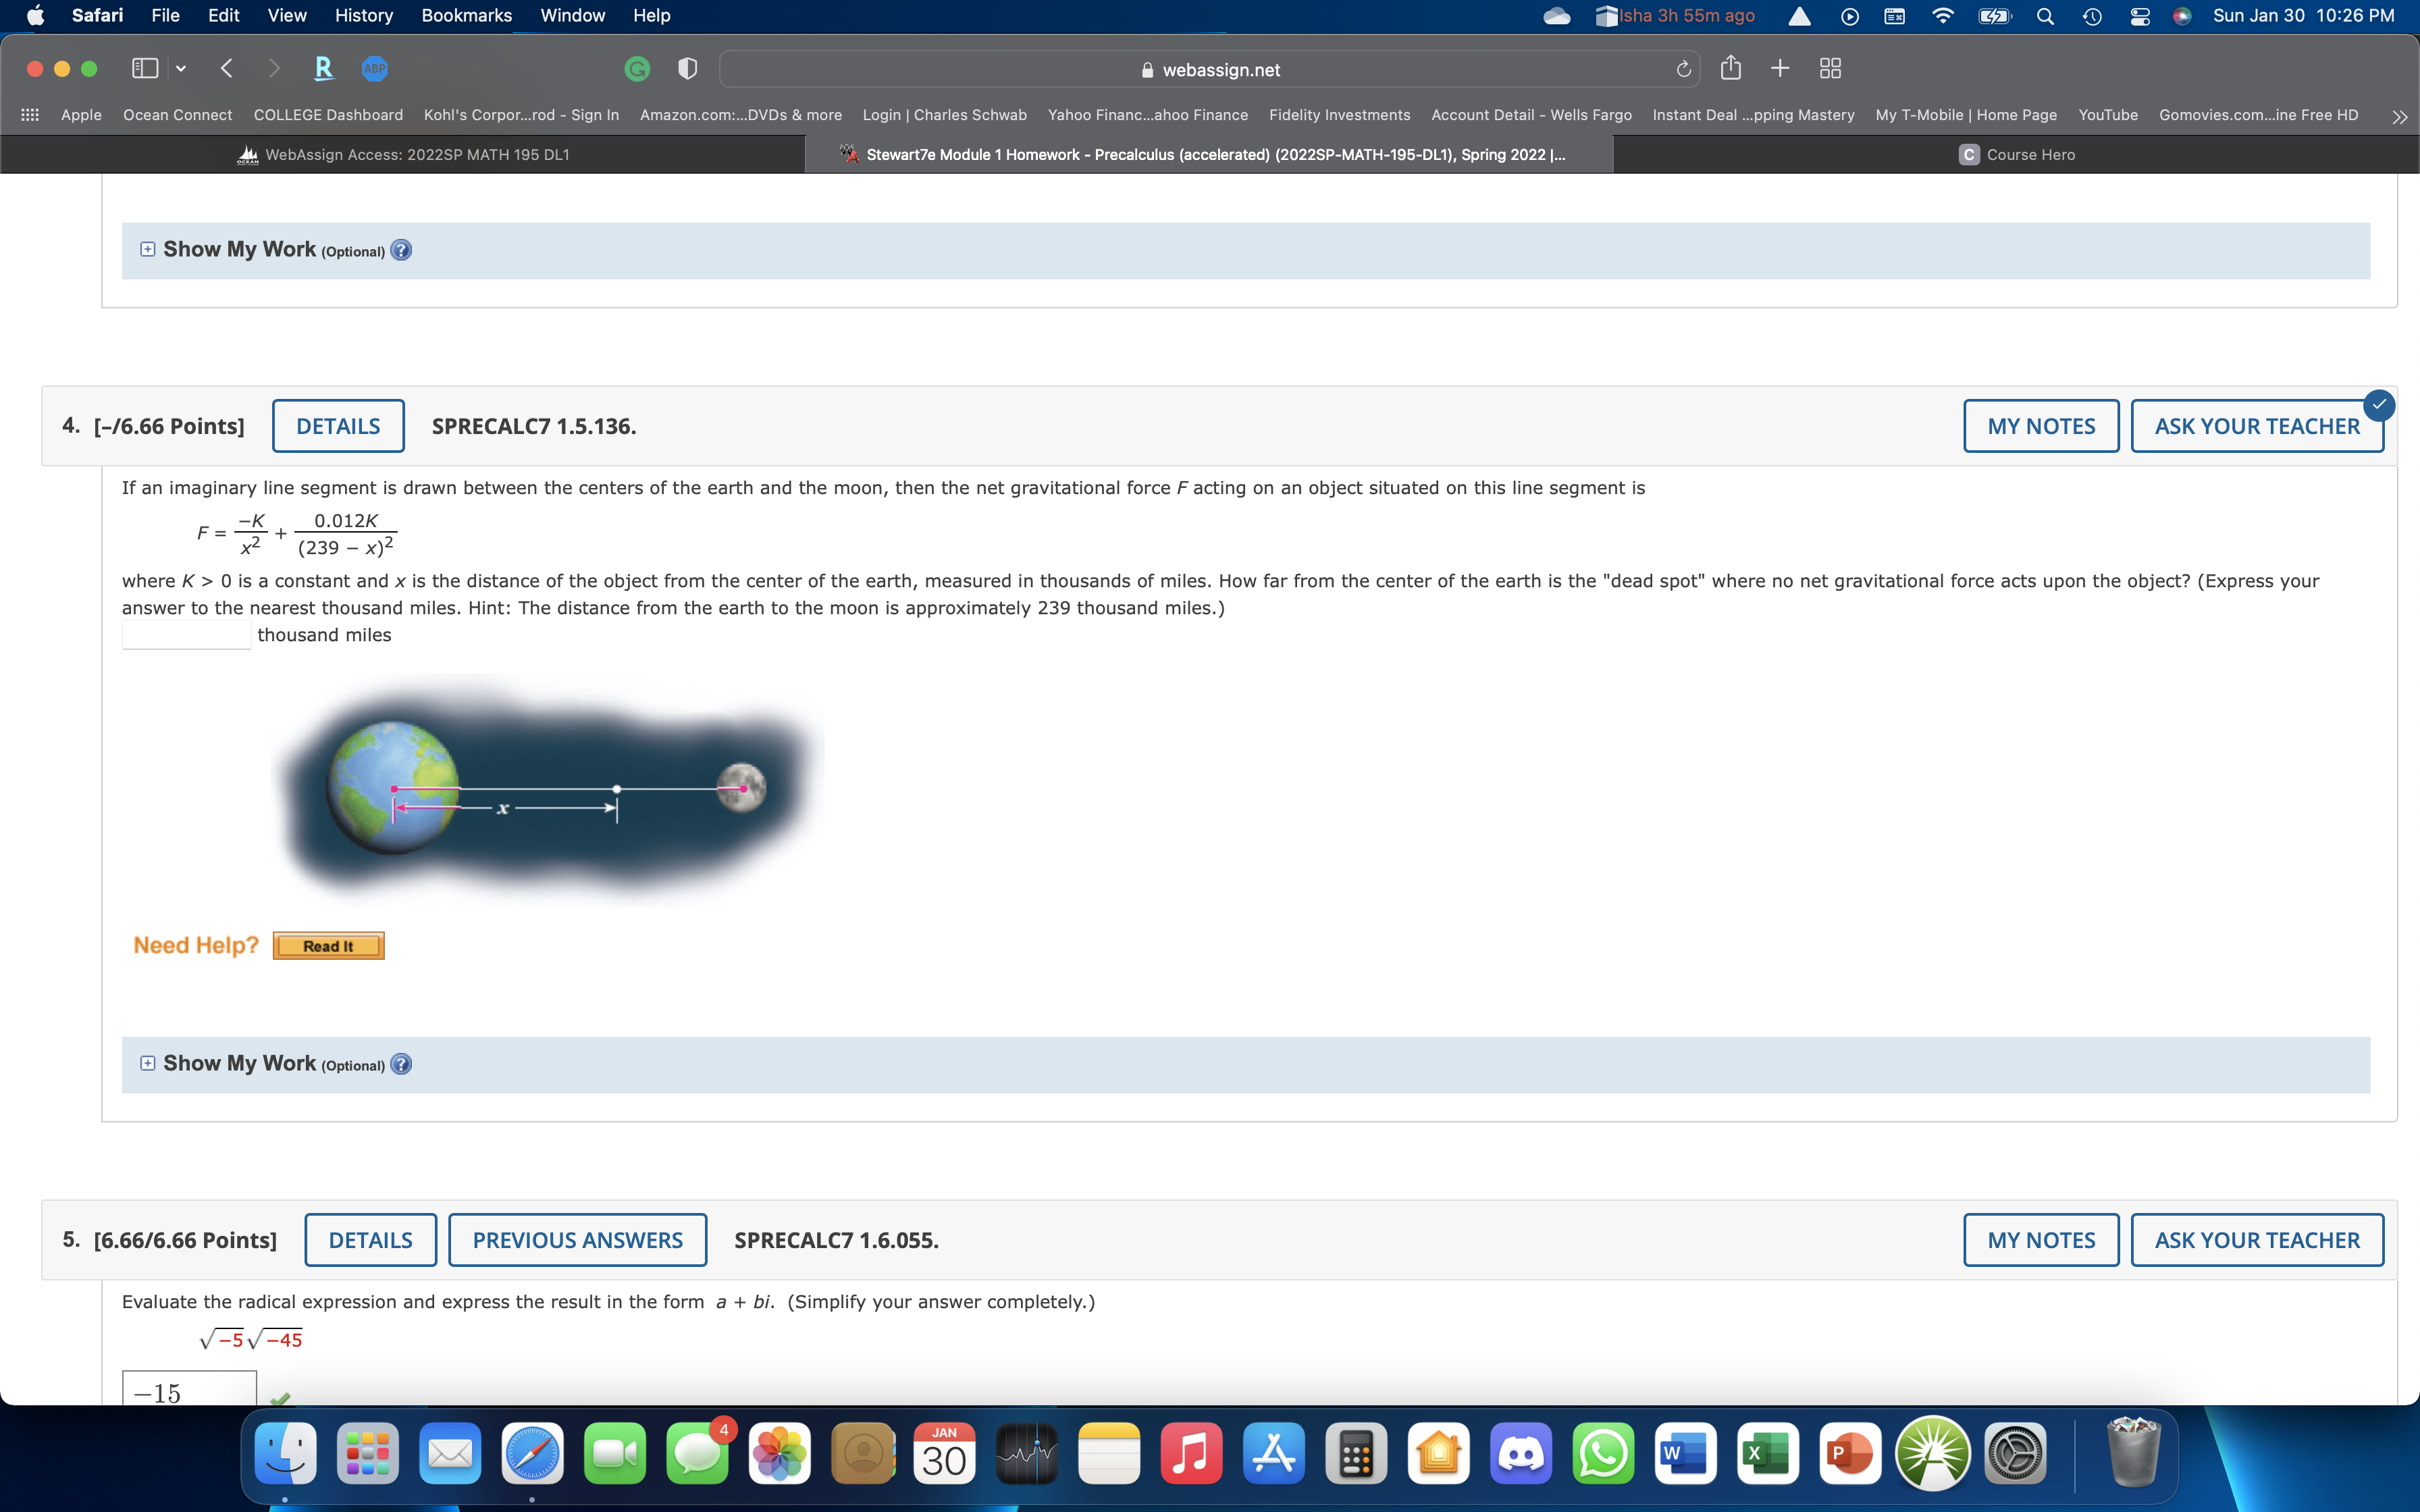The image size is (2420, 1512).
Task: Toggle the blue checkmark on question 4
Action: pyautogui.click(x=2379, y=405)
